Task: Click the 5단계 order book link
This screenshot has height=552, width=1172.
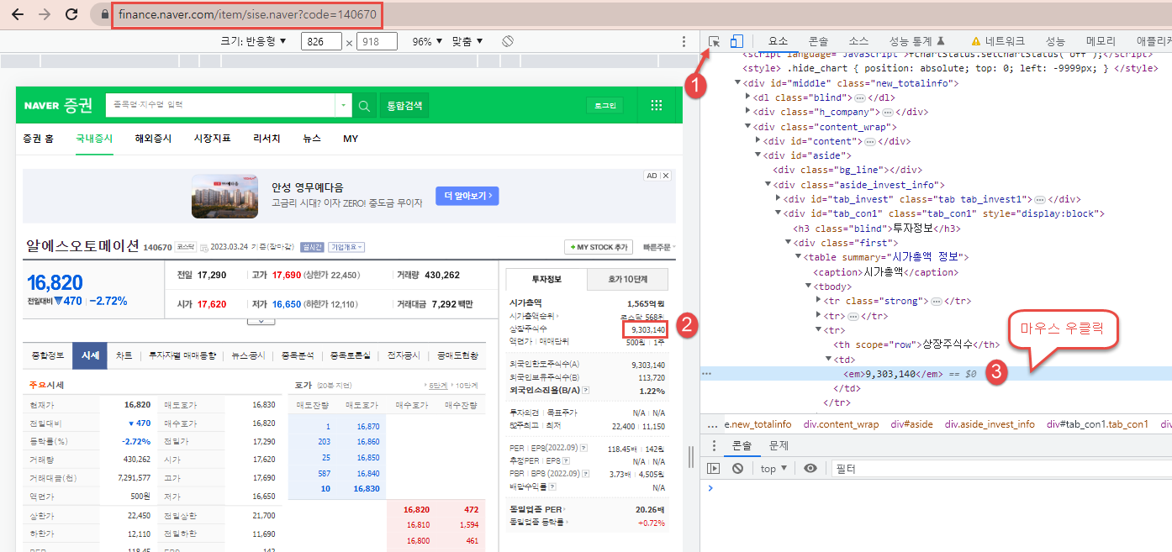Action: click(x=438, y=385)
